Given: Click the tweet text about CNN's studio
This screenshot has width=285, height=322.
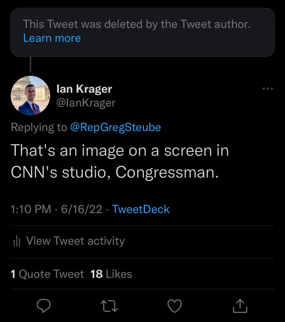Looking at the screenshot, I should tap(119, 161).
